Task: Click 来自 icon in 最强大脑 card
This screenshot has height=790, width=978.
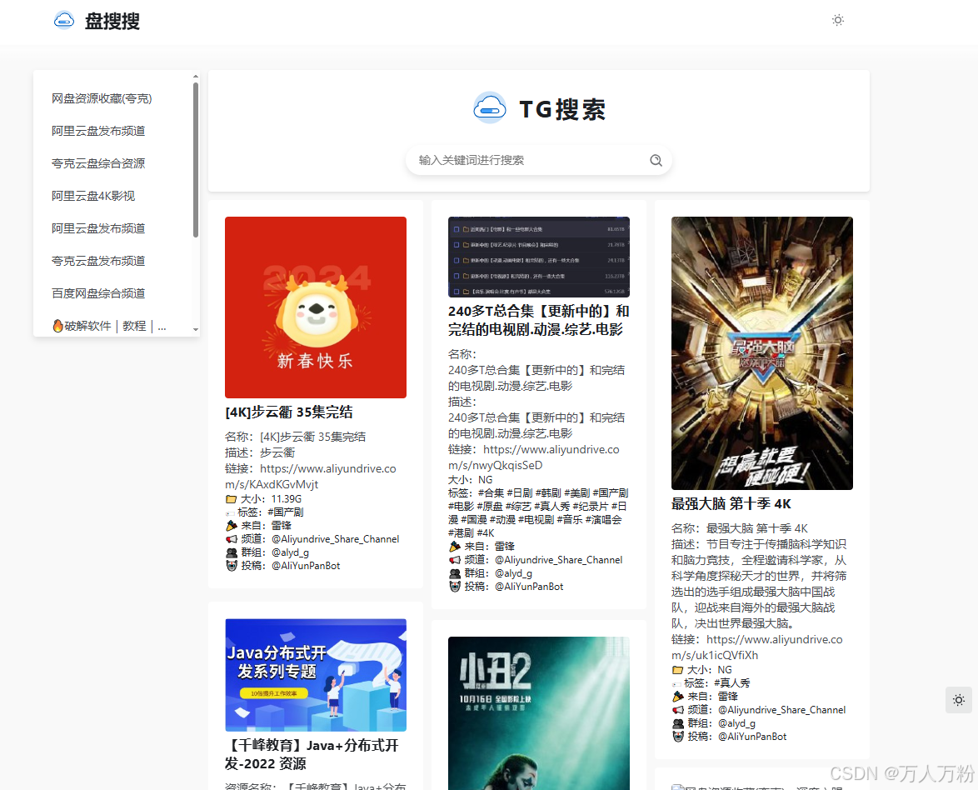Action: pos(678,697)
